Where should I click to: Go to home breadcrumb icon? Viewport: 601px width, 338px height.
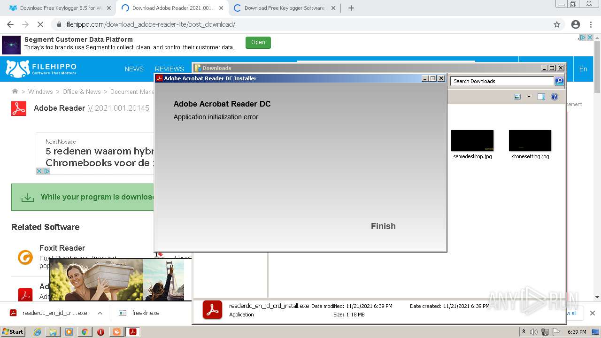[x=15, y=92]
